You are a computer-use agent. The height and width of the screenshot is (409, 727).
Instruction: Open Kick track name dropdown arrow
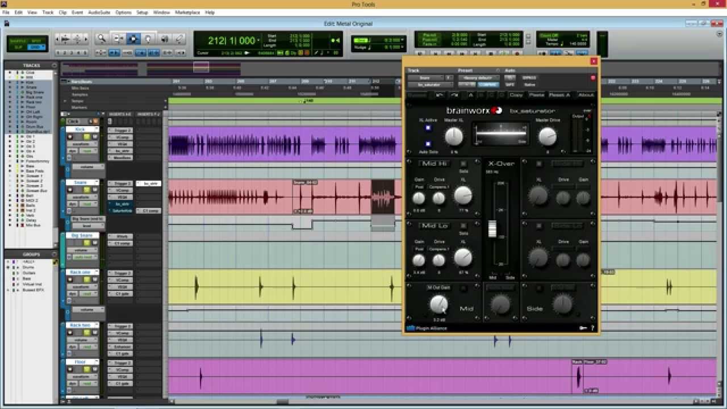97,130
